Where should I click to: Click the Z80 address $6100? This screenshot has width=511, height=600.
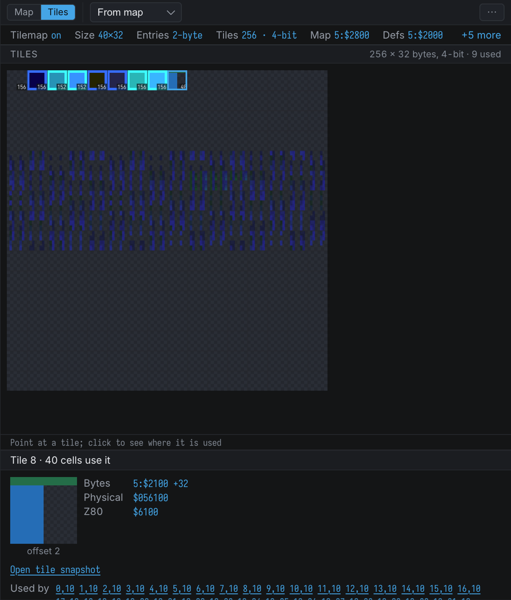146,512
